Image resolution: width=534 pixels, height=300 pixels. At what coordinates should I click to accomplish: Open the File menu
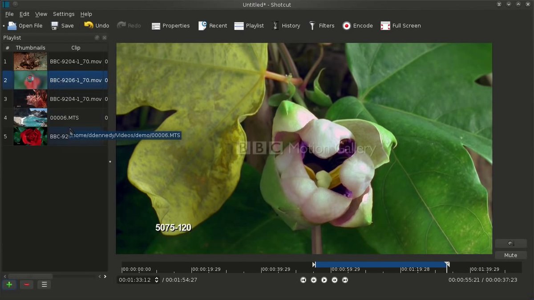pos(8,14)
